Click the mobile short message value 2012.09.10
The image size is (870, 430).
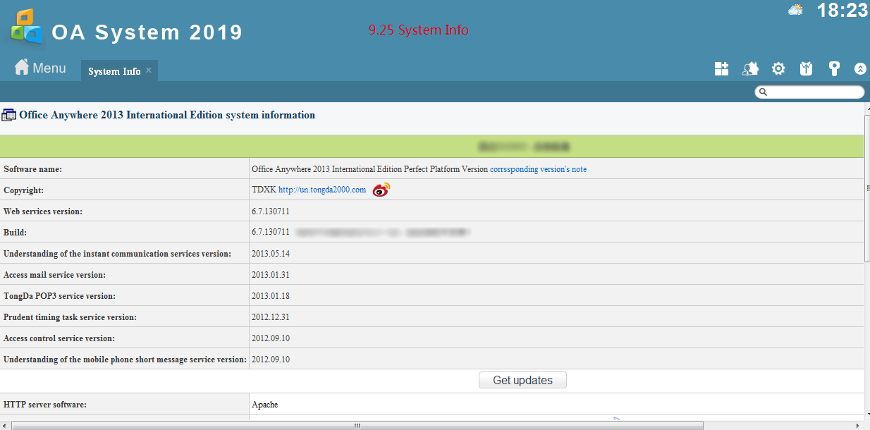271,360
